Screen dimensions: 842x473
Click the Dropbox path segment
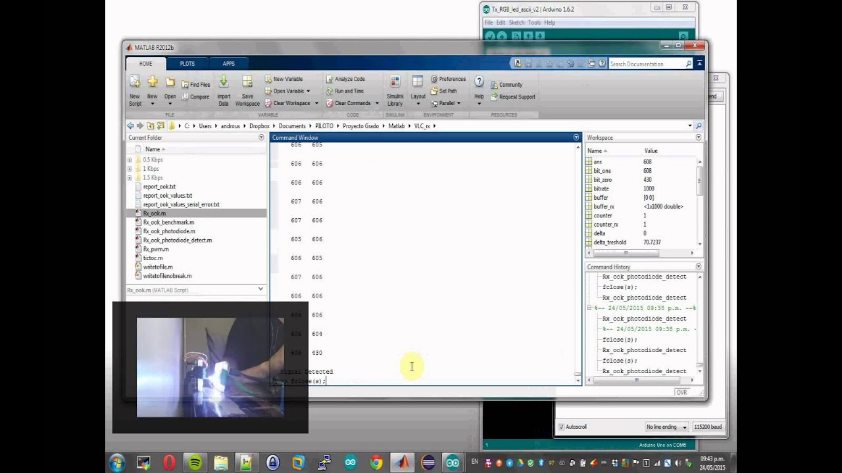point(259,125)
